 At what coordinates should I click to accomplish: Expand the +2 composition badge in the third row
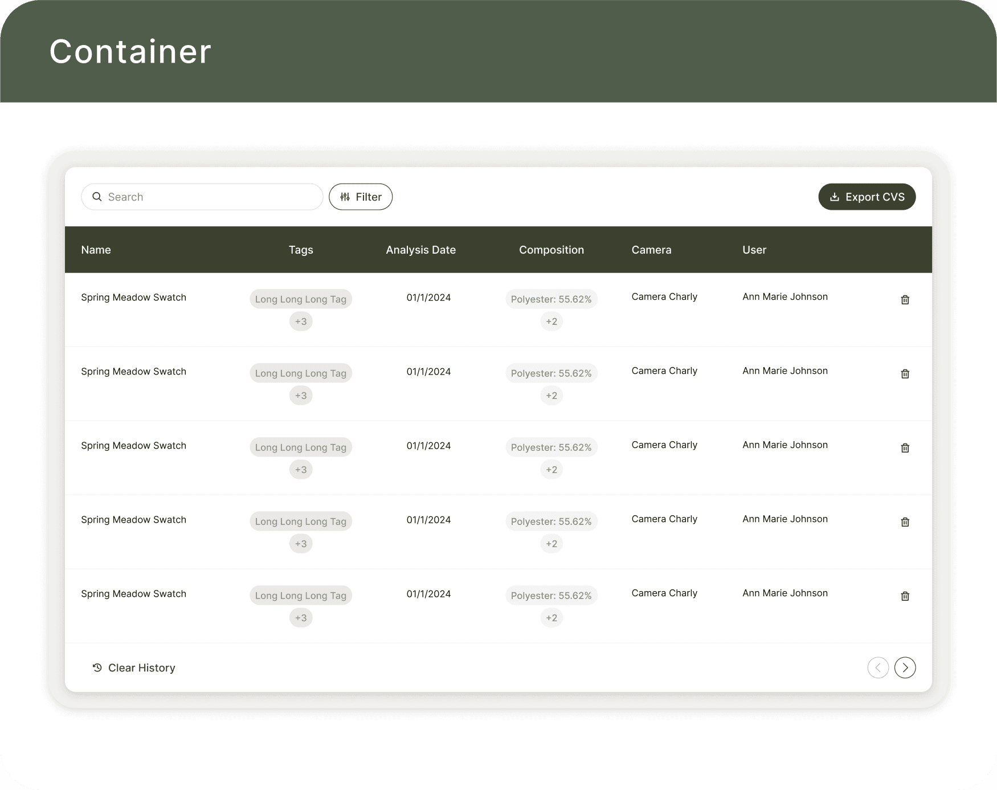coord(551,470)
